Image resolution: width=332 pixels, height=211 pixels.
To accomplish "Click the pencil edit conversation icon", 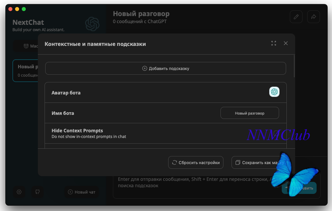I will click(x=296, y=17).
